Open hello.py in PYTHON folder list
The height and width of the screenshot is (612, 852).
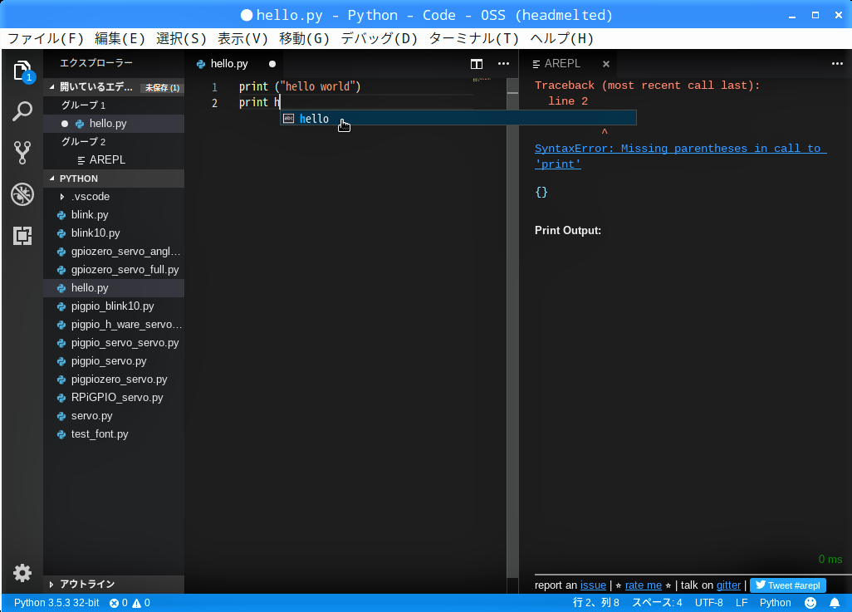[114, 288]
